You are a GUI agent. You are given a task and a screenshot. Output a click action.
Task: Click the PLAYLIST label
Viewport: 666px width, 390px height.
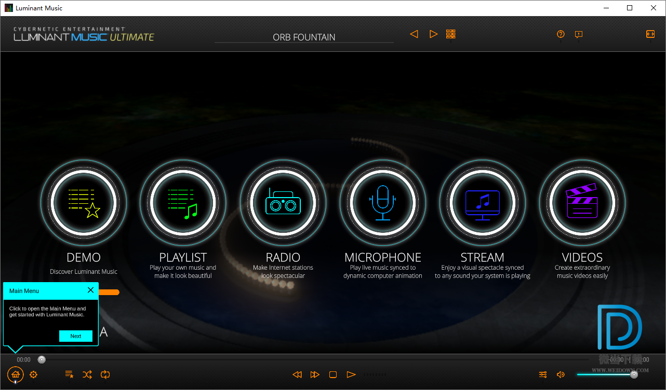click(183, 258)
